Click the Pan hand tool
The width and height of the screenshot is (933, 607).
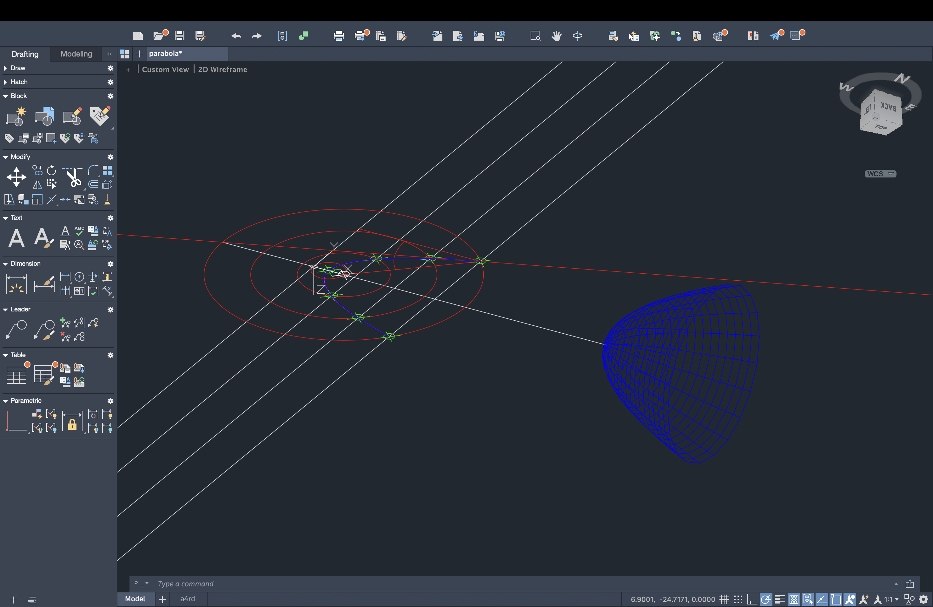[x=556, y=36]
